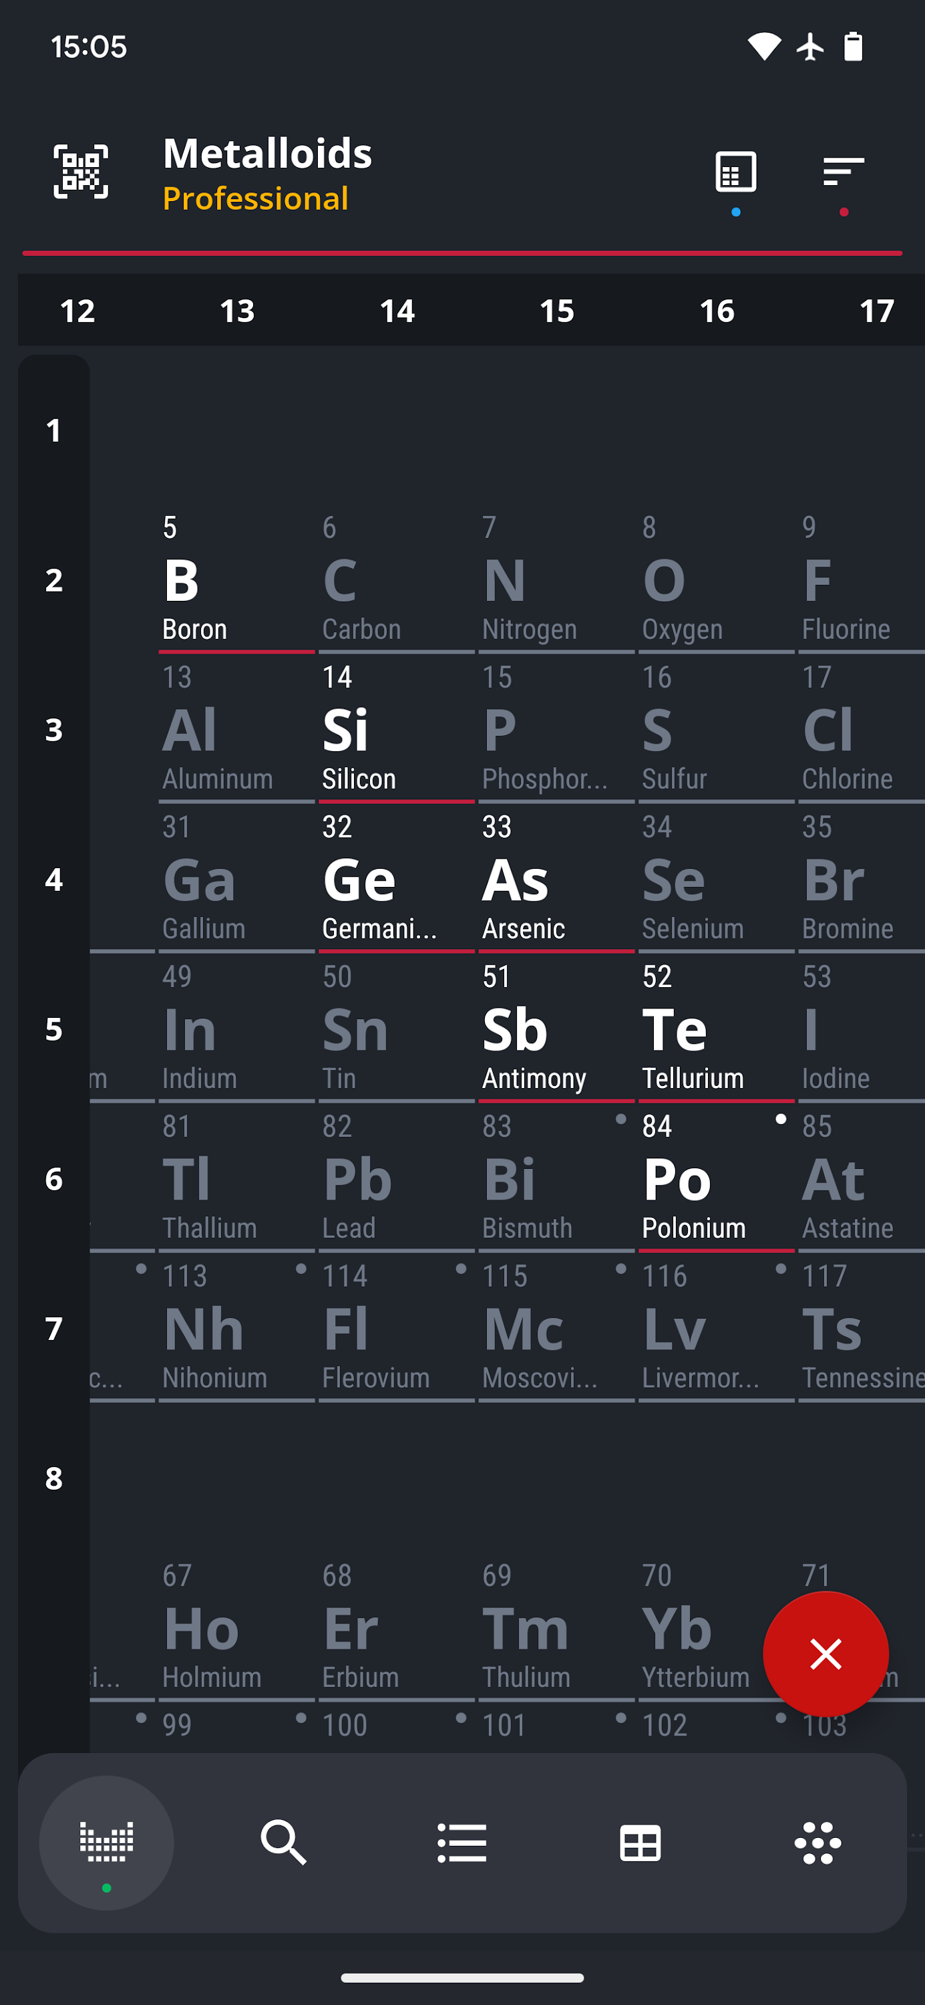This screenshot has height=2005, width=925.
Task: Open the categories screen
Action: tap(817, 1841)
